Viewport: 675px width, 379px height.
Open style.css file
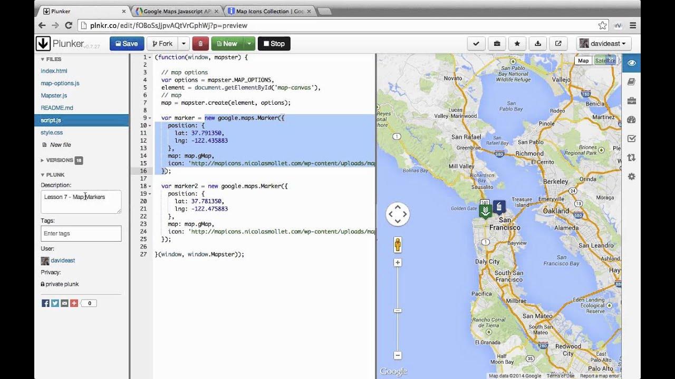click(x=52, y=133)
